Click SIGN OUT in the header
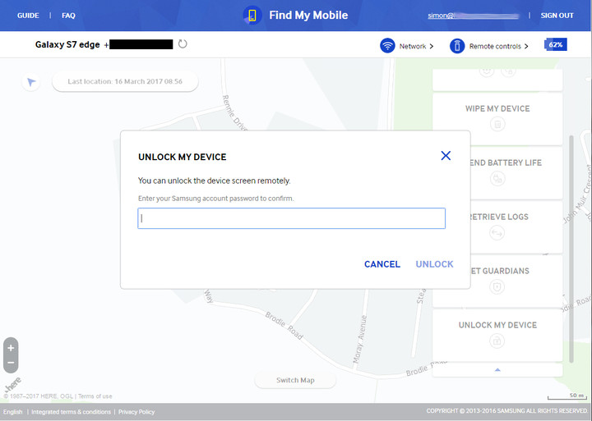592x421 pixels. [557, 16]
